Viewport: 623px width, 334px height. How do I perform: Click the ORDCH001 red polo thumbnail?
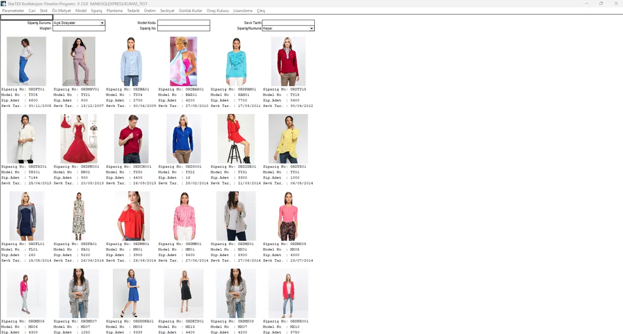[131, 139]
